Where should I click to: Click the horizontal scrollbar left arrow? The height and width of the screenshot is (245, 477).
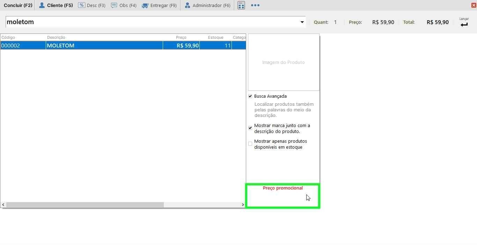pyautogui.click(x=3, y=205)
